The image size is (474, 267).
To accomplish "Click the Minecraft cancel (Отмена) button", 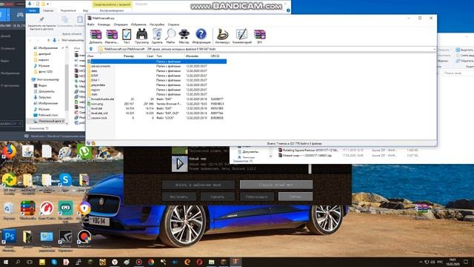I will pos(296,197).
